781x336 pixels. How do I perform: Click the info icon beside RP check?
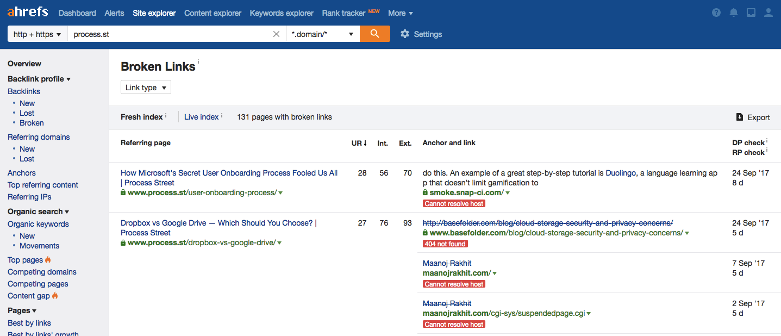[767, 151]
